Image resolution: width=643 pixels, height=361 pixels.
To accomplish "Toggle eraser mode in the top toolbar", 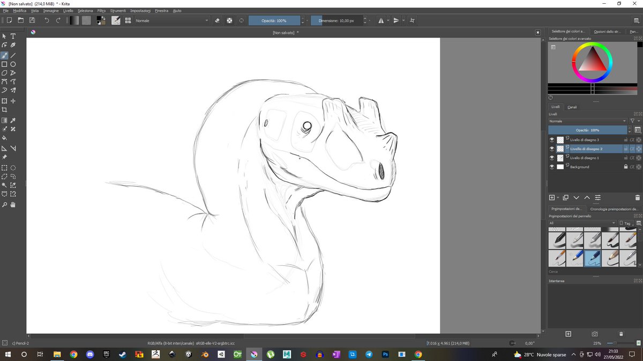I will pyautogui.click(x=218, y=20).
